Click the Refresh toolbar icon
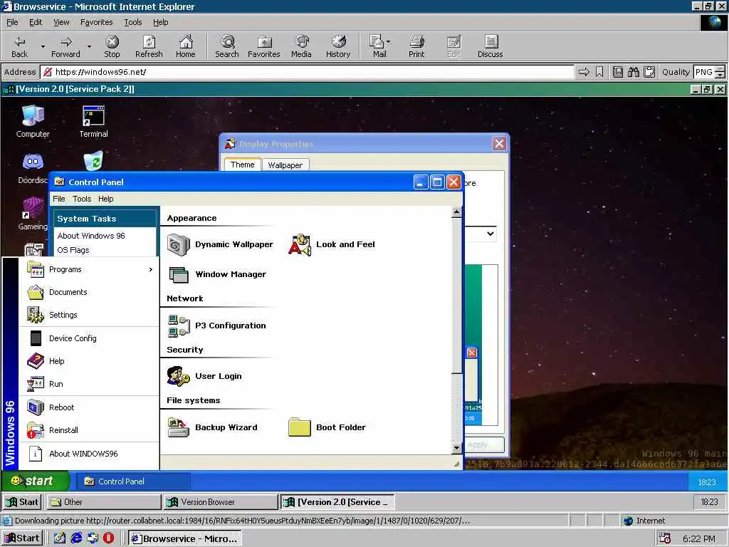The image size is (729, 547). pyautogui.click(x=149, y=46)
